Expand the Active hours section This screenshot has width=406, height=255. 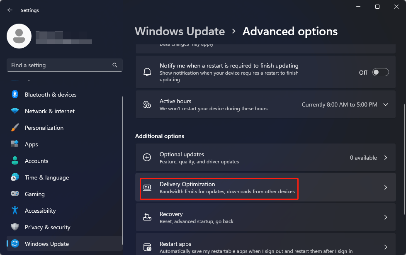385,104
